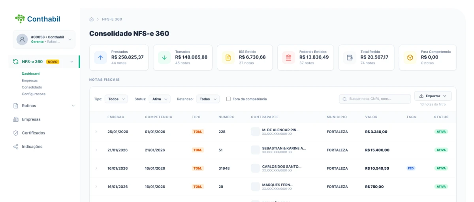Expand the Rotinas sidebar menu
474x202 pixels.
43,106
